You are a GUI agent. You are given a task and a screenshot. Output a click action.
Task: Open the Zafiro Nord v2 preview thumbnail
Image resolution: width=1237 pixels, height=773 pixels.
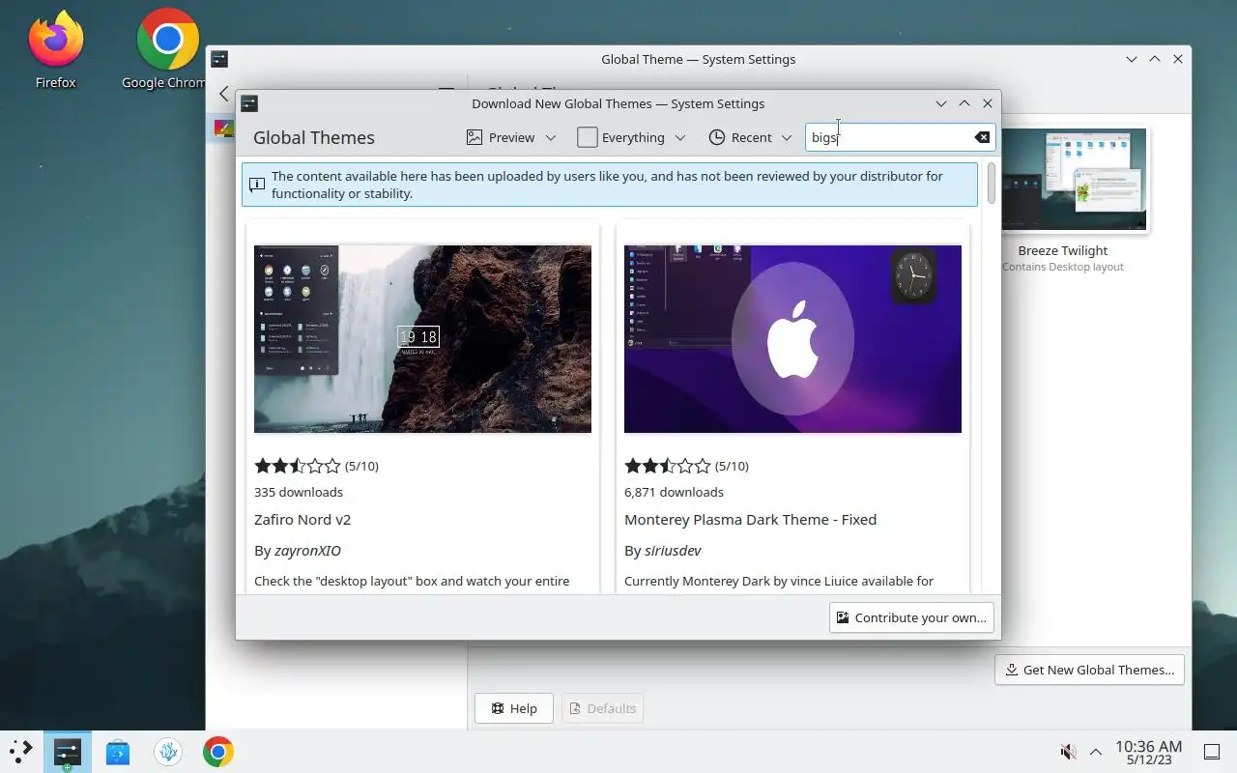coord(422,339)
